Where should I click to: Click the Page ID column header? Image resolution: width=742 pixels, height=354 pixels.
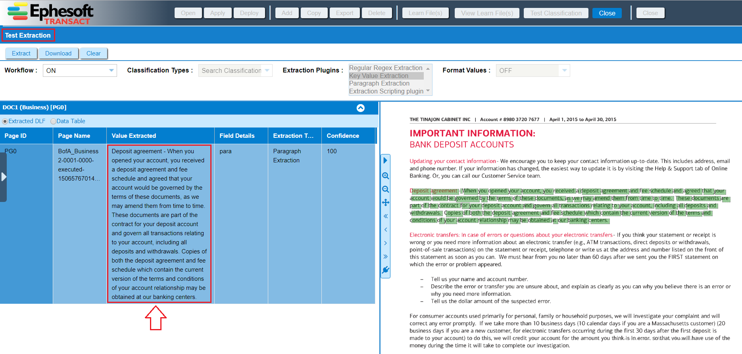(x=27, y=136)
